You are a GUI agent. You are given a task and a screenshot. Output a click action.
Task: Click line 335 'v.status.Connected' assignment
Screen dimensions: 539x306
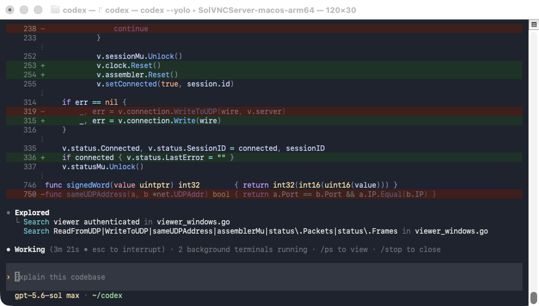264,148
